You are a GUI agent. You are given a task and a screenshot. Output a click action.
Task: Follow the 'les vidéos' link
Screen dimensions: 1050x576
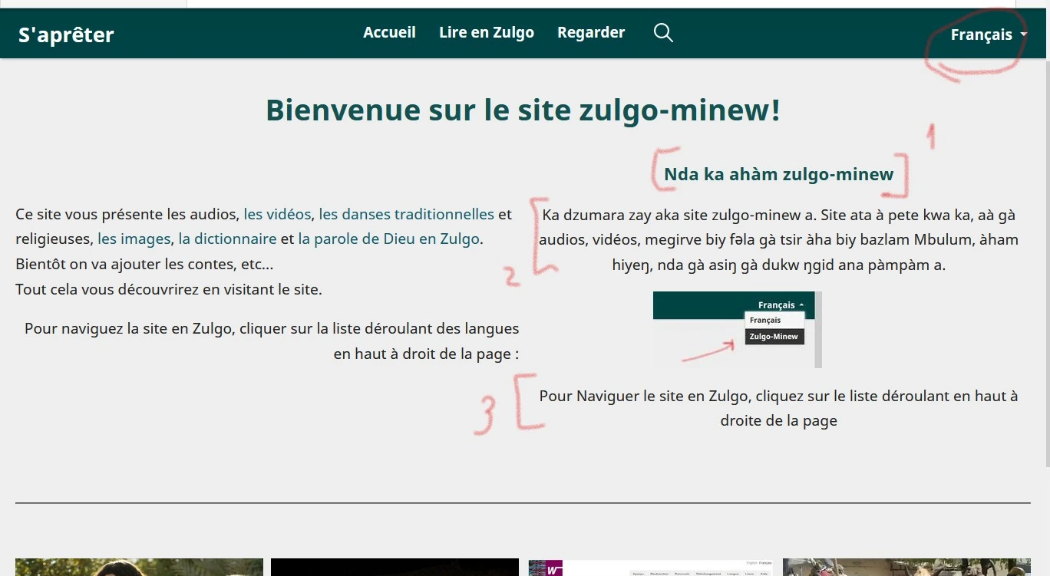click(277, 214)
